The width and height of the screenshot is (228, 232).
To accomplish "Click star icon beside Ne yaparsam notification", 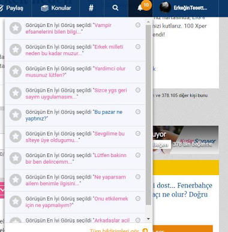I will 16,180.
